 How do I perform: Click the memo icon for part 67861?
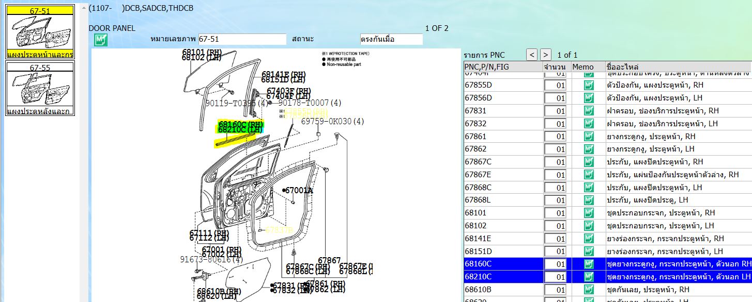pyautogui.click(x=589, y=137)
